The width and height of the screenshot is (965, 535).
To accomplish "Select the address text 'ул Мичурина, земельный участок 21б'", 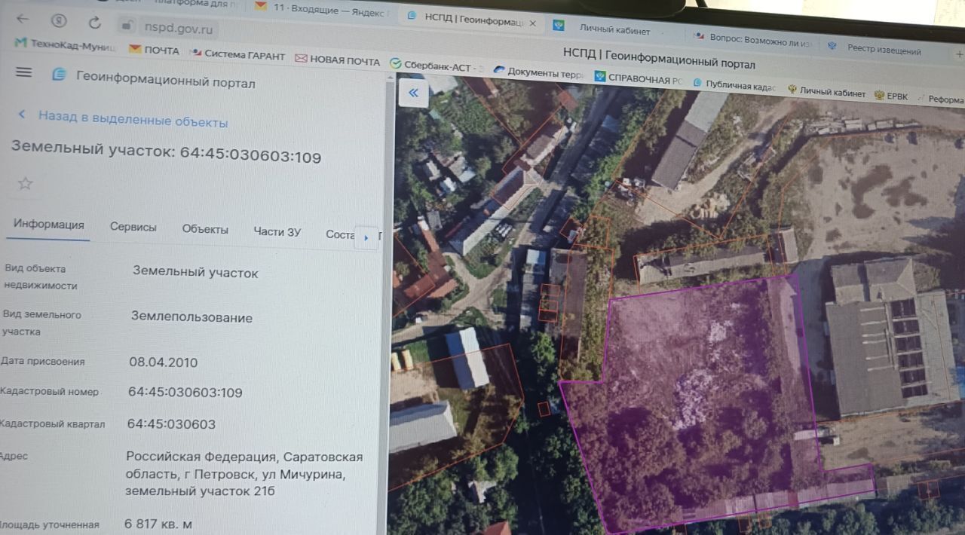I will [x=235, y=483].
